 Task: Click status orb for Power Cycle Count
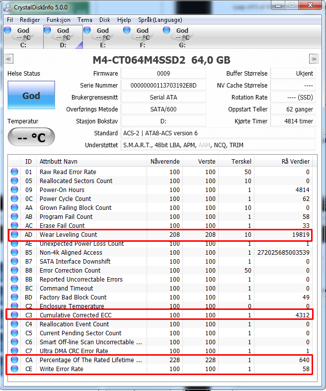tap(14, 198)
